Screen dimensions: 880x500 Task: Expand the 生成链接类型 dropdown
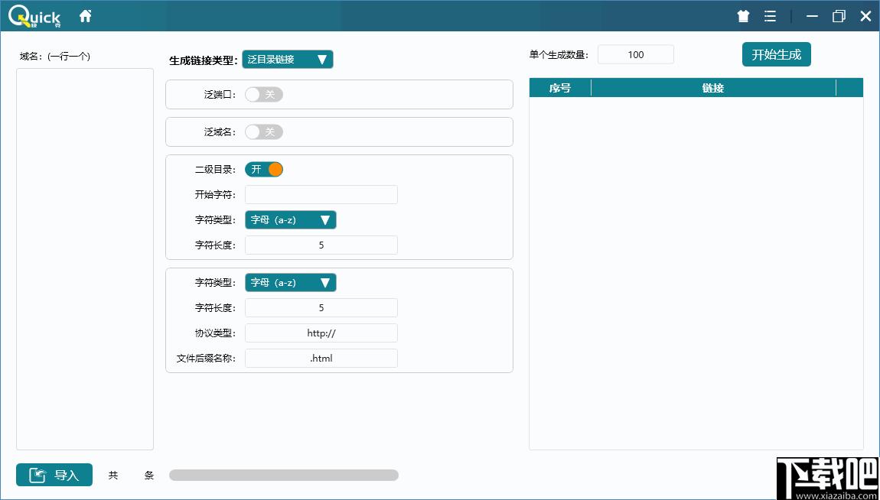288,60
